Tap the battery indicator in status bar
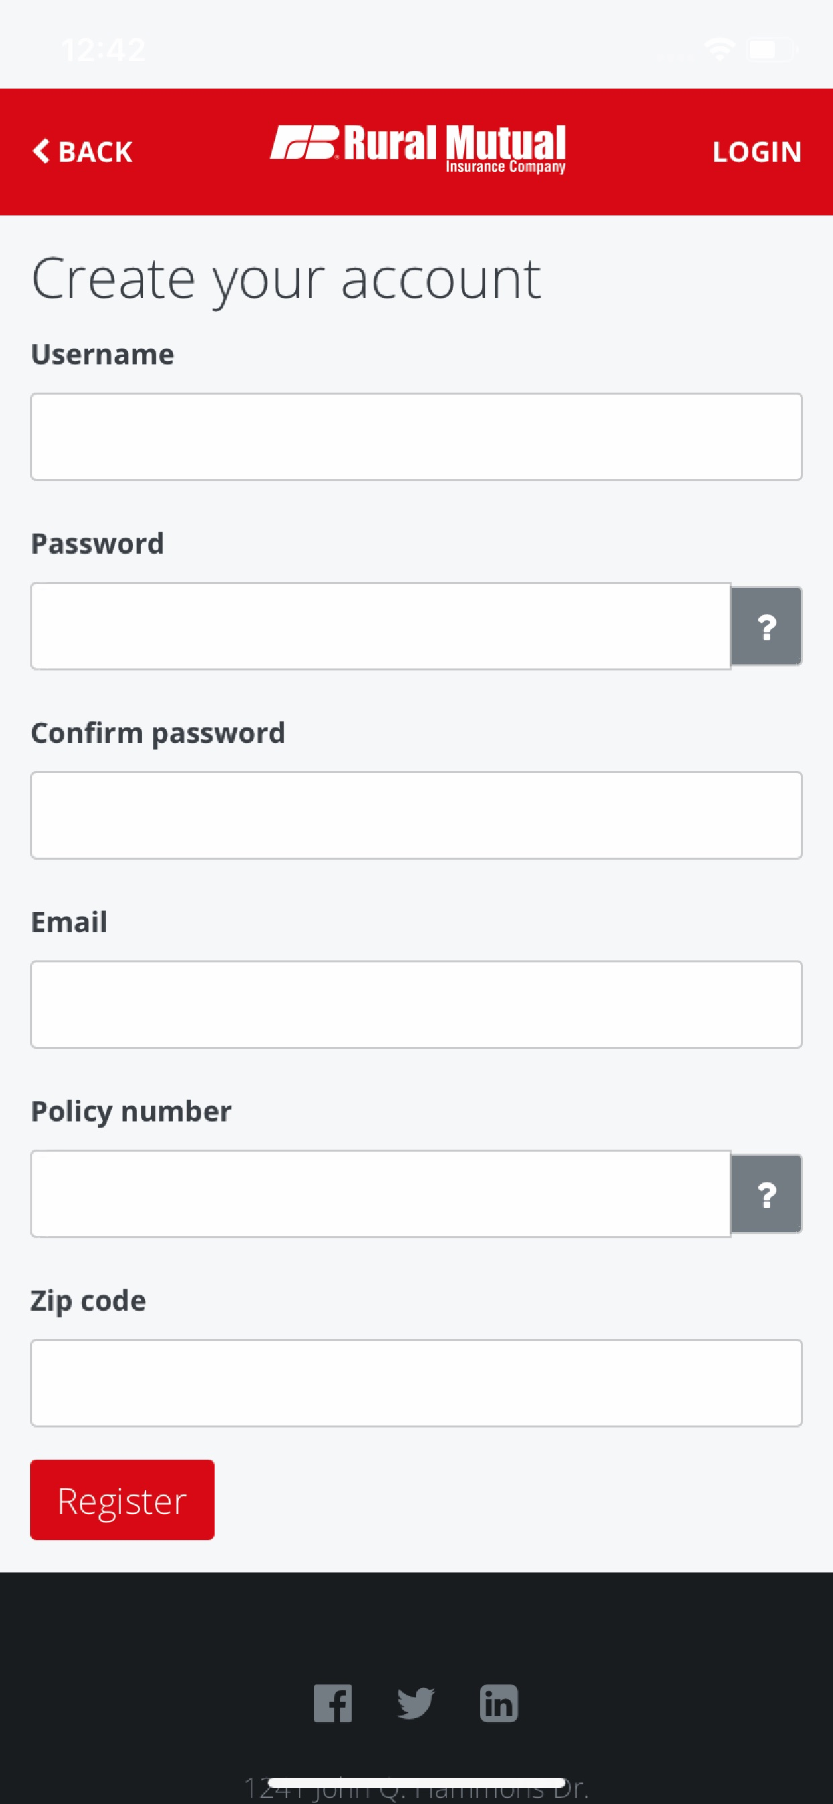 click(773, 50)
